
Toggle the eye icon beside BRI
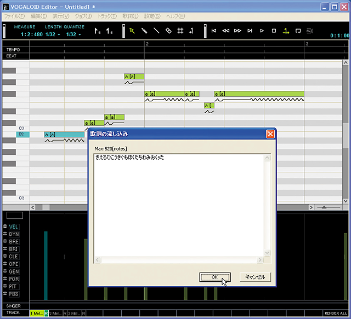[5, 248]
